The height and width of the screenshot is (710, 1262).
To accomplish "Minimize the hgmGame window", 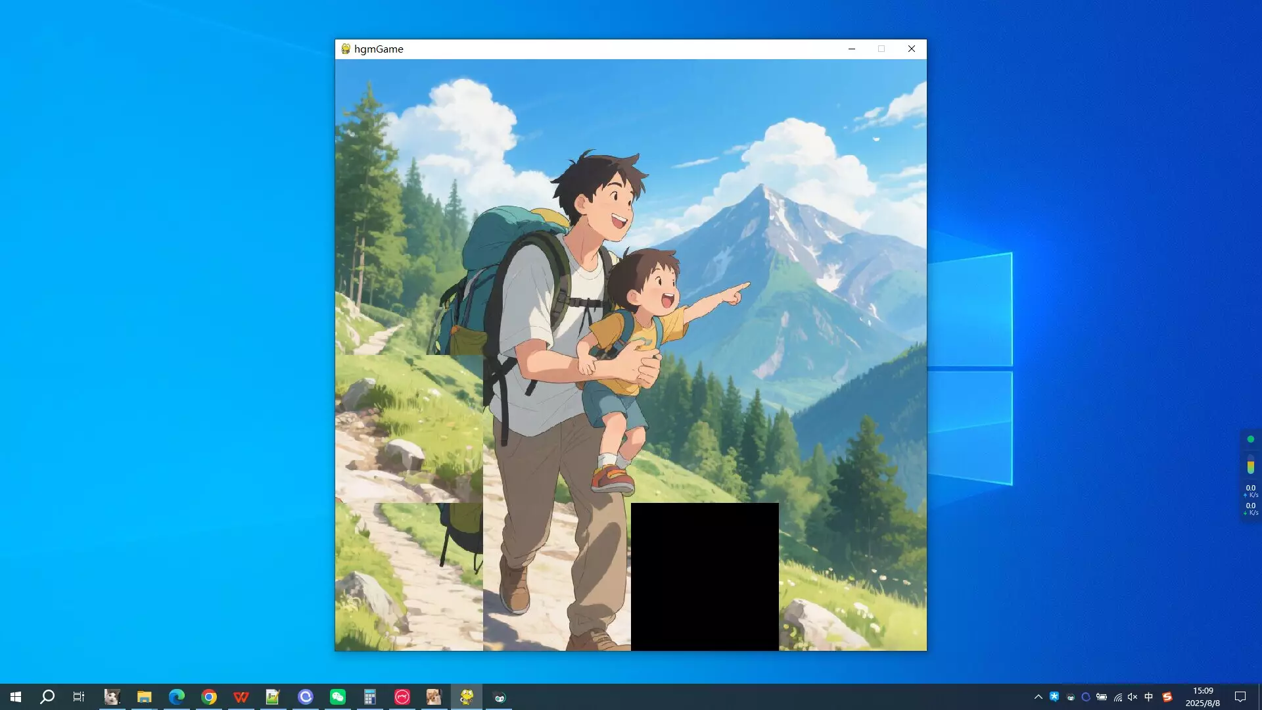I will pos(851,49).
